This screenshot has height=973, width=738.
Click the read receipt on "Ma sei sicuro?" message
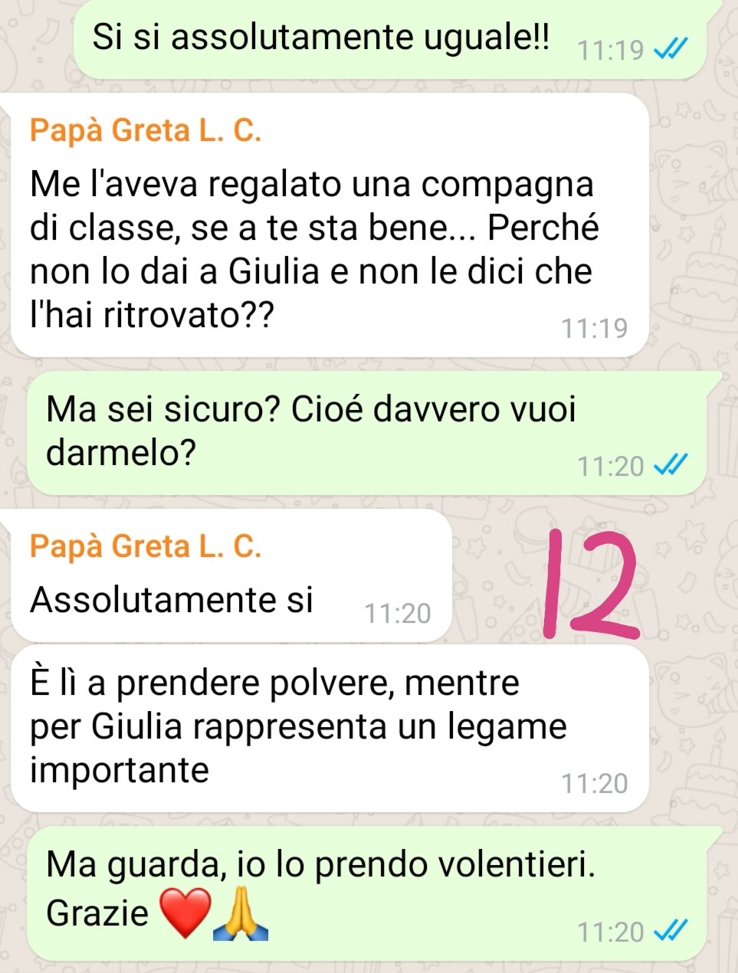click(671, 465)
